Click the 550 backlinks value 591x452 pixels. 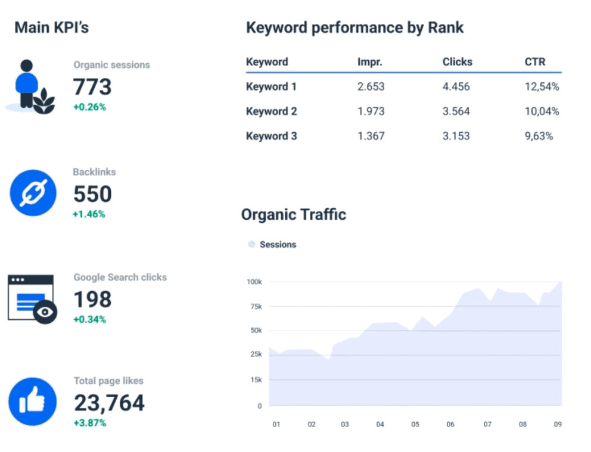coord(92,194)
